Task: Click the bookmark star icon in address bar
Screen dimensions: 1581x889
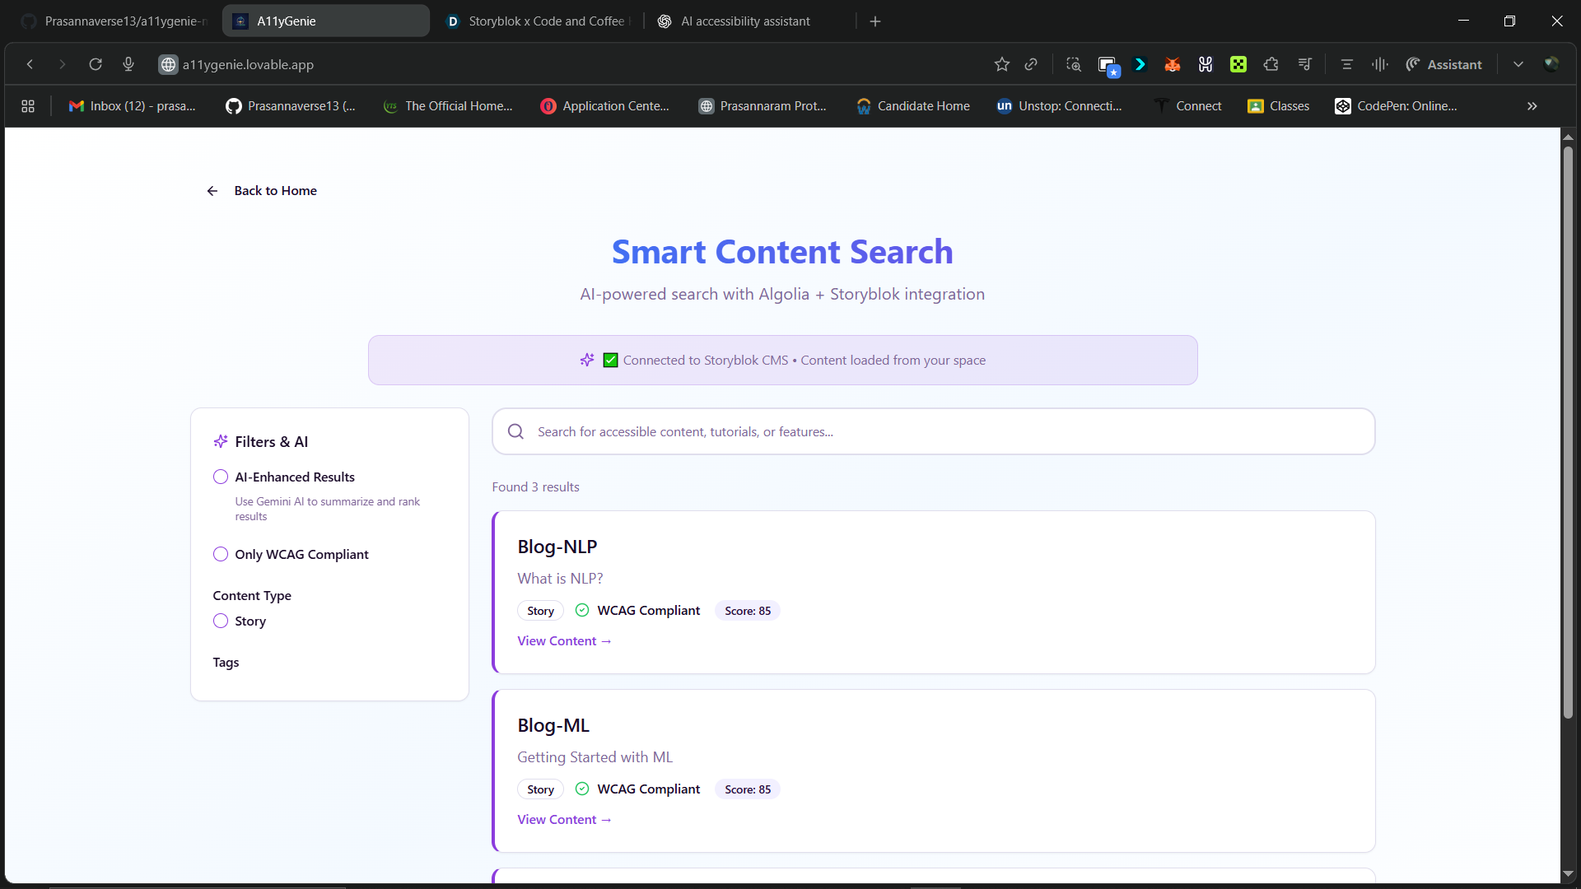Action: click(1001, 64)
